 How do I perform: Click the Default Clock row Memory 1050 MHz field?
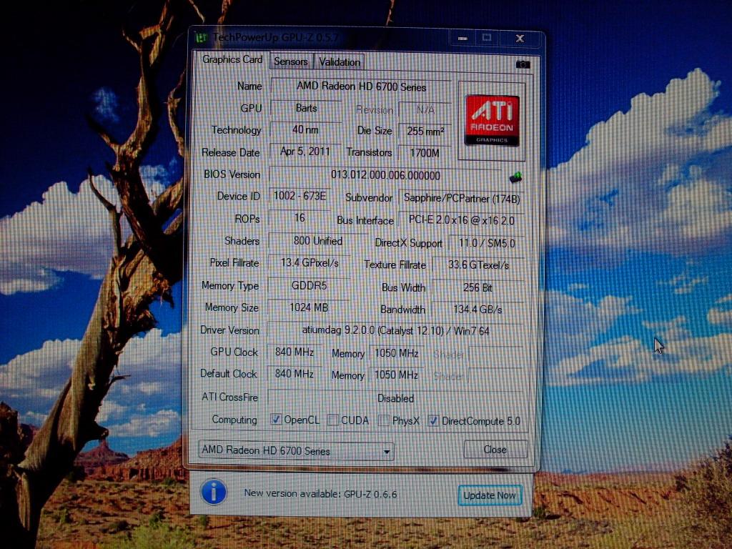[x=396, y=375]
